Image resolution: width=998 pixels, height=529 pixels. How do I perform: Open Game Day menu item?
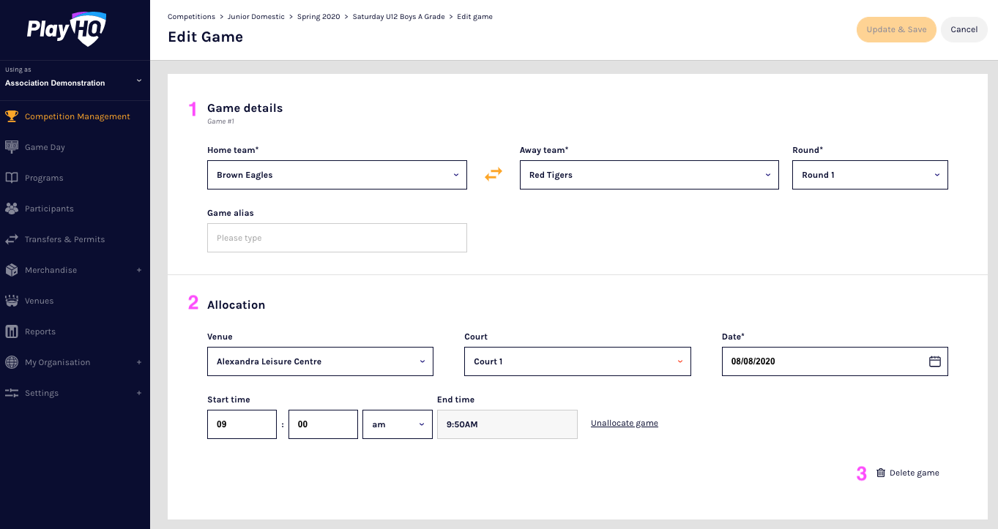[45, 147]
